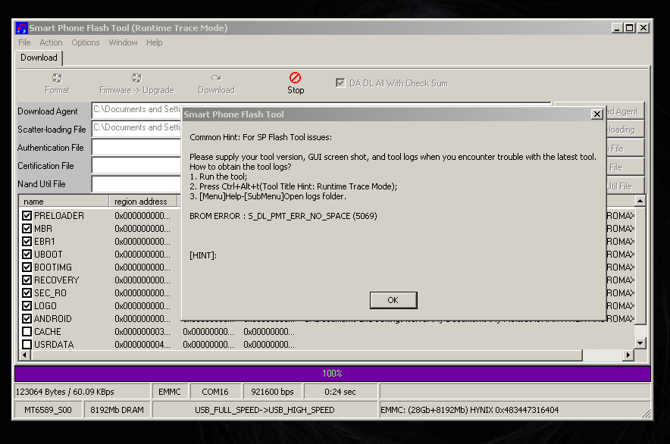Uncheck the RECOVERY partition checkbox
The height and width of the screenshot is (444, 670).
27,280
